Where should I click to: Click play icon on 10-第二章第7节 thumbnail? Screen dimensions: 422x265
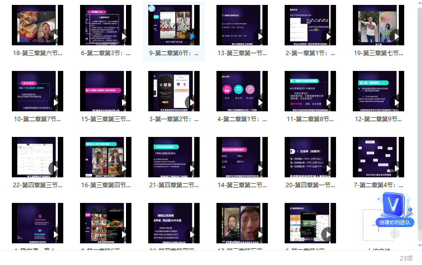coord(55,102)
